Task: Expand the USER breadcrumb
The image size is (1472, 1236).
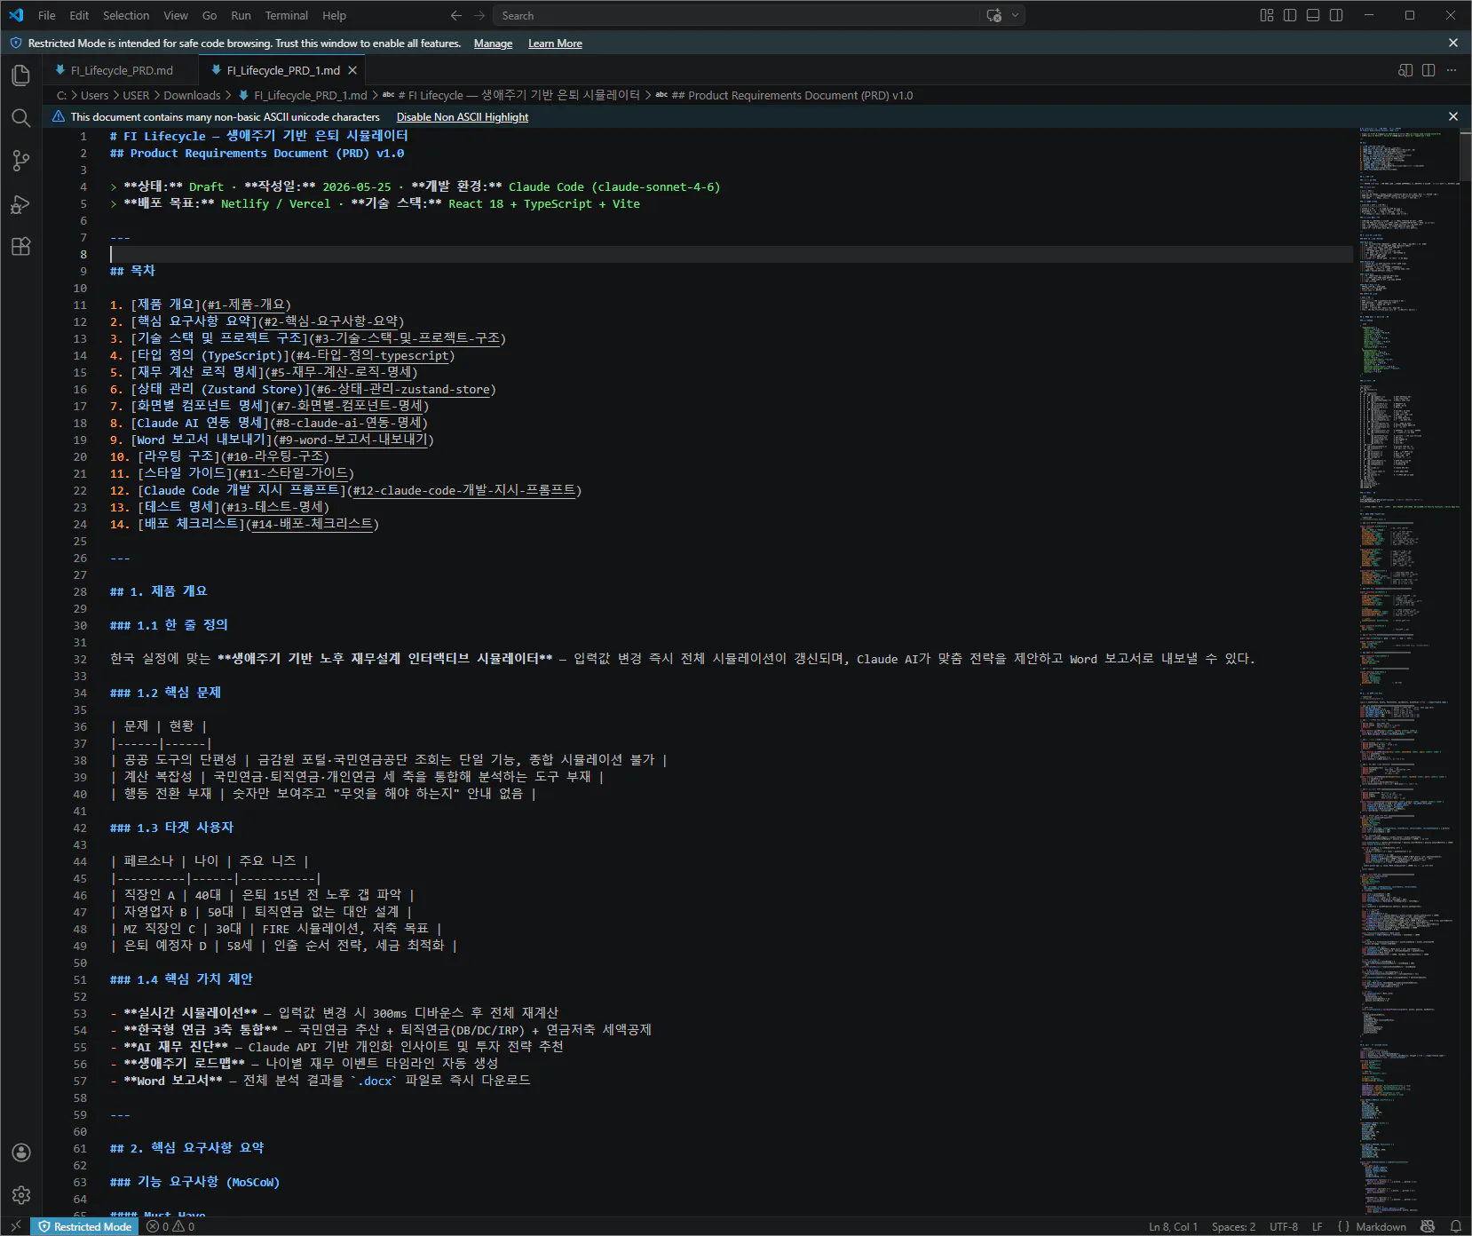Action: 136,95
